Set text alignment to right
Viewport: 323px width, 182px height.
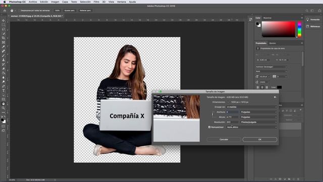[267, 87]
